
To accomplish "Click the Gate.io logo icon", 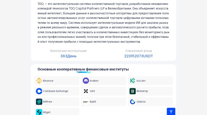I will point(133,102).
